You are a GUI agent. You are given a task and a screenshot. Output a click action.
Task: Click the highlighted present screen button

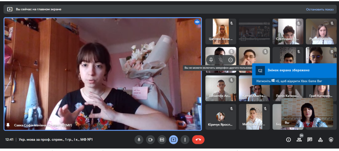(173, 140)
